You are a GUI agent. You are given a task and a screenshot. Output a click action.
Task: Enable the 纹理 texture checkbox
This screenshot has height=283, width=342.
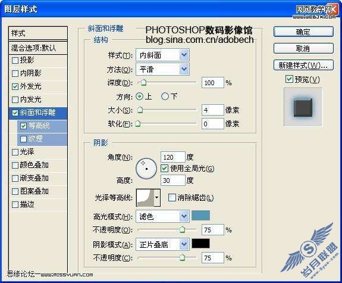23,139
